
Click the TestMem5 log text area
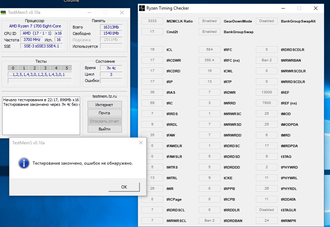point(41,115)
